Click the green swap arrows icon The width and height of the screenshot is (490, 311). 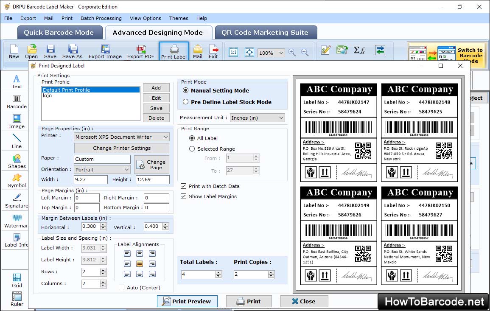(x=380, y=50)
